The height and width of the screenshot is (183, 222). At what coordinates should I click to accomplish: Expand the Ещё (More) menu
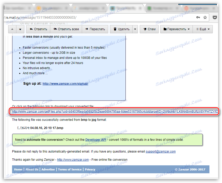pyautogui.click(x=203, y=29)
